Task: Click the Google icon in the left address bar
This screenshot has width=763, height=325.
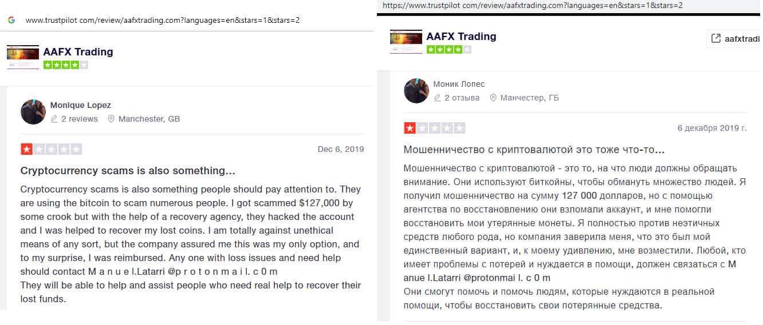Action: pyautogui.click(x=11, y=20)
